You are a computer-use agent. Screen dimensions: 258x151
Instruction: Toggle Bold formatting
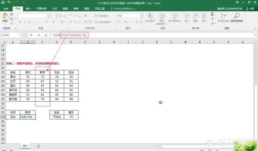(x=20, y=22)
